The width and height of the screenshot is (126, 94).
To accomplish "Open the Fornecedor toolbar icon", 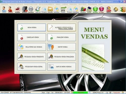I will 10,10.
